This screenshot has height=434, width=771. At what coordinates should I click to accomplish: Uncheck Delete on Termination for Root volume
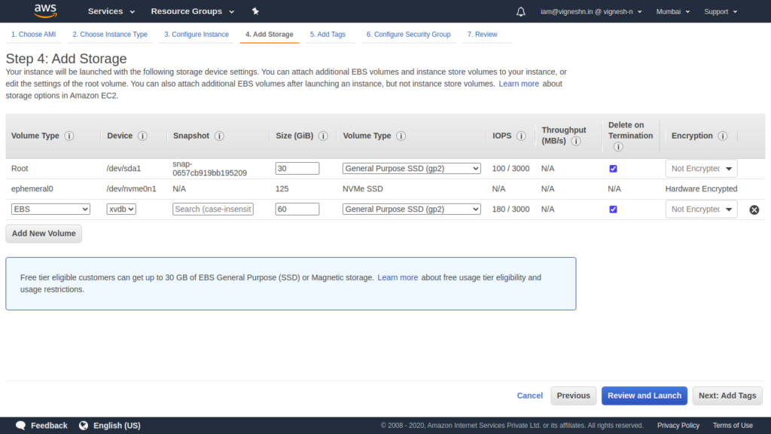tap(613, 169)
